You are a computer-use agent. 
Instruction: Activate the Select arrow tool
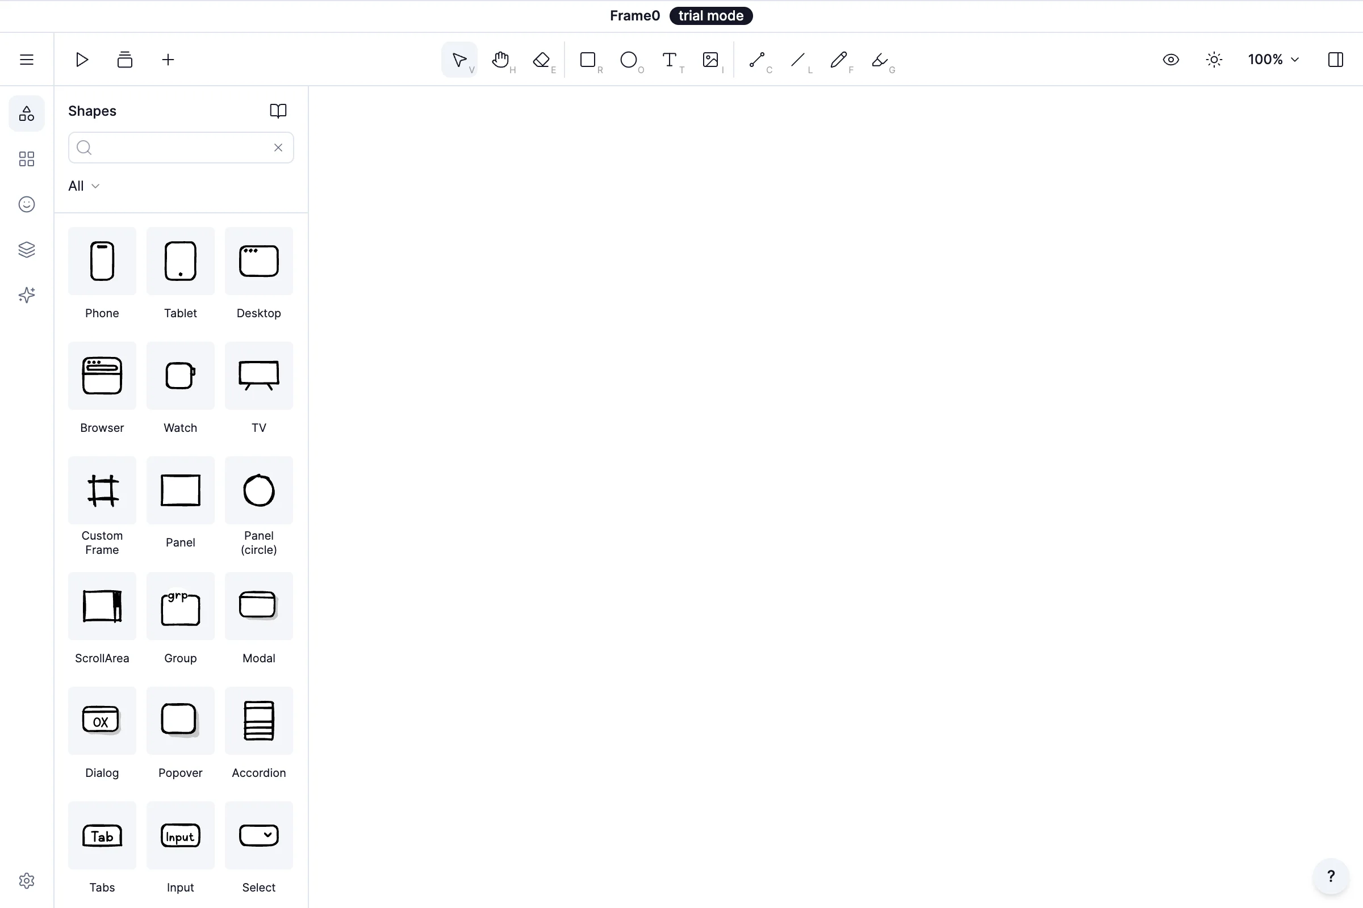(x=459, y=60)
